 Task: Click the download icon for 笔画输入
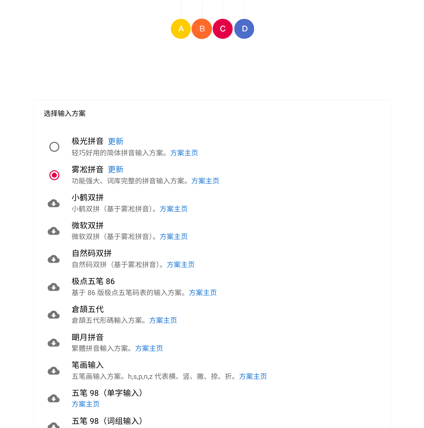click(x=54, y=371)
